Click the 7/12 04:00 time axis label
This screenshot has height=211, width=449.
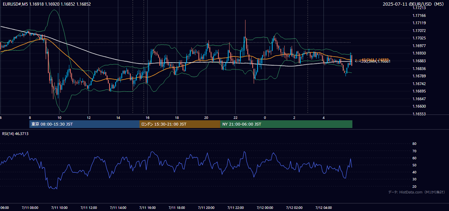[324, 208]
